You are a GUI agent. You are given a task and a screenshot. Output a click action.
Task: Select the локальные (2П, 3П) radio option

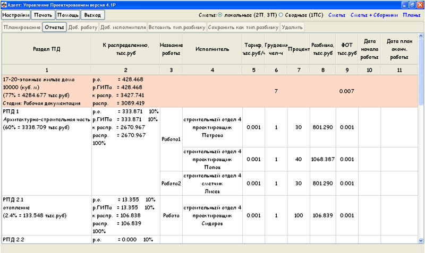point(220,15)
